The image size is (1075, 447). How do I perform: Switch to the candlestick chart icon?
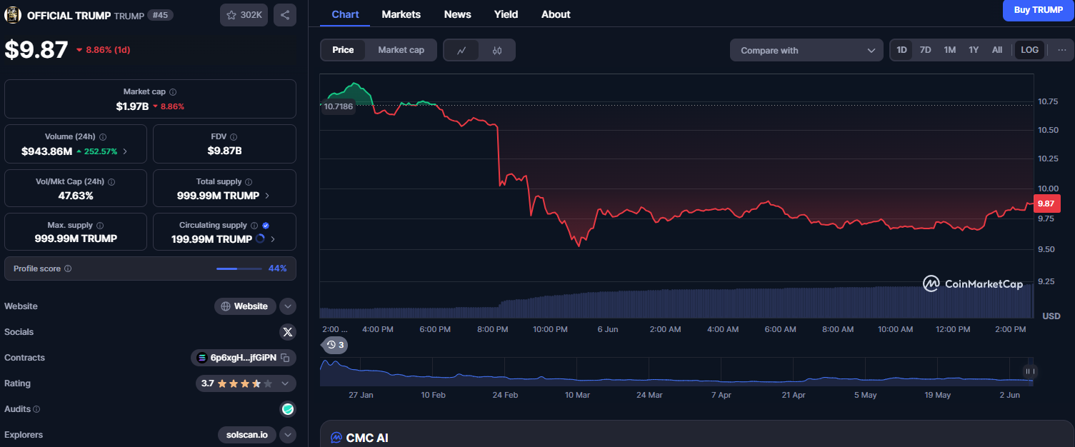point(497,50)
